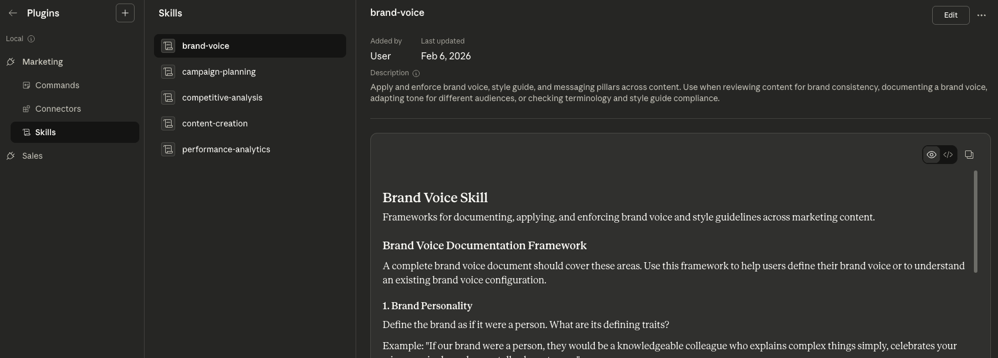The image size is (998, 358).
Task: Click the info icon next to Local
Action: [x=31, y=39]
